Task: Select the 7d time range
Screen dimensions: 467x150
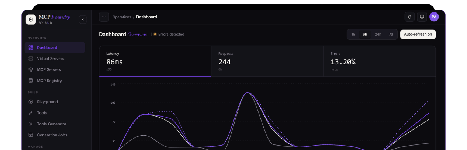Action: pyautogui.click(x=391, y=34)
